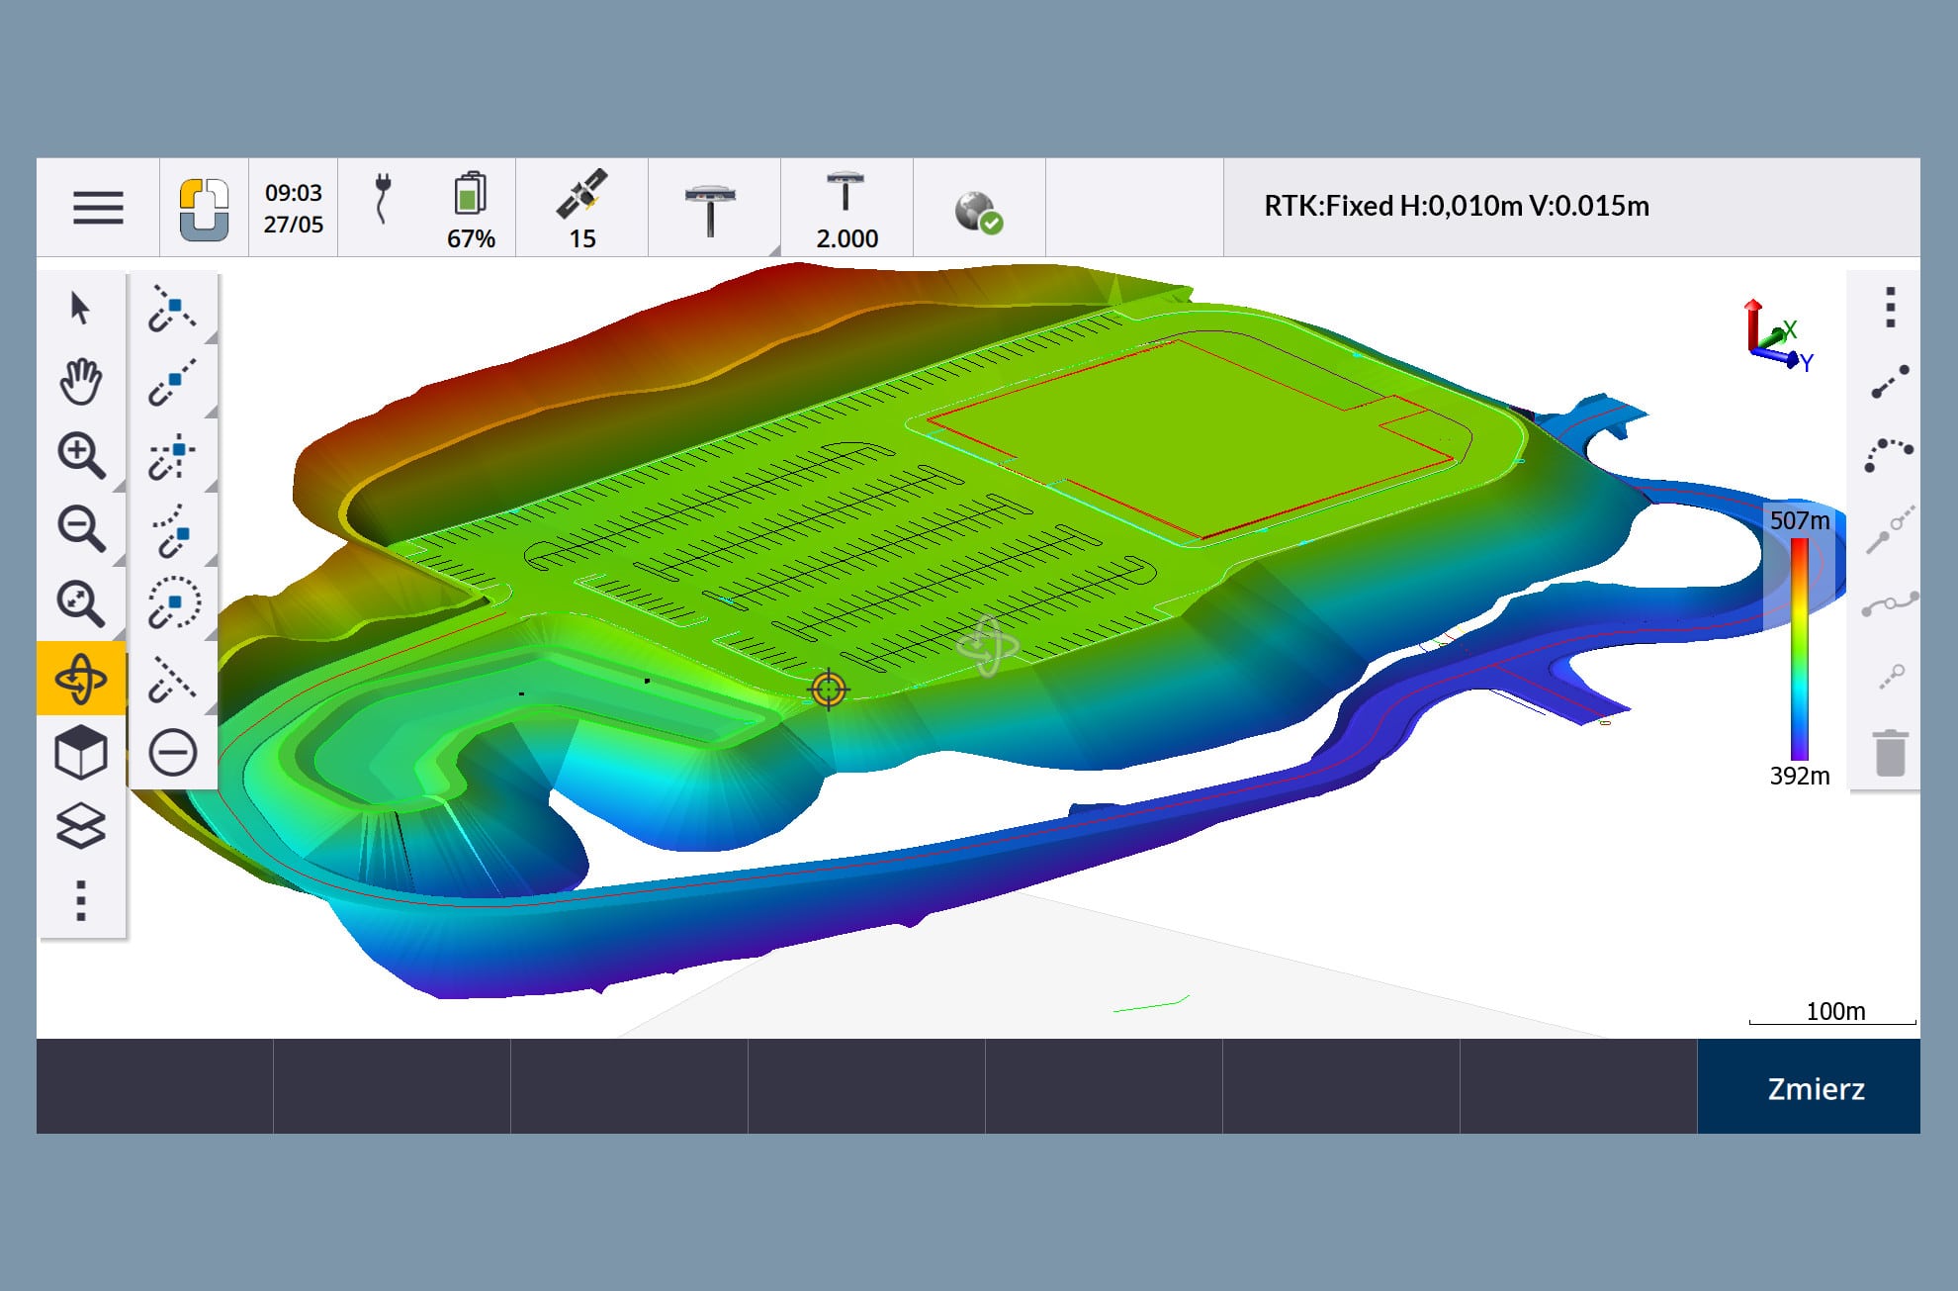The width and height of the screenshot is (1958, 1291).
Task: Click the elevation color gradient legend
Action: point(1799,648)
